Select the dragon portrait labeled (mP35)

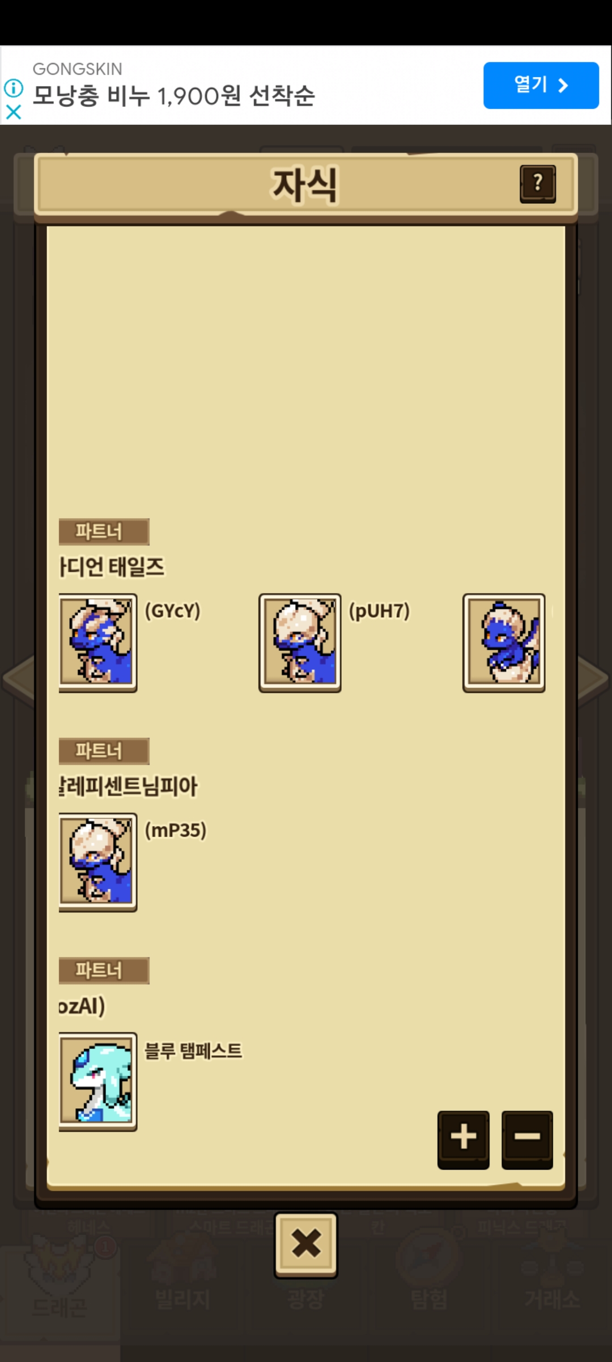pyautogui.click(x=97, y=863)
